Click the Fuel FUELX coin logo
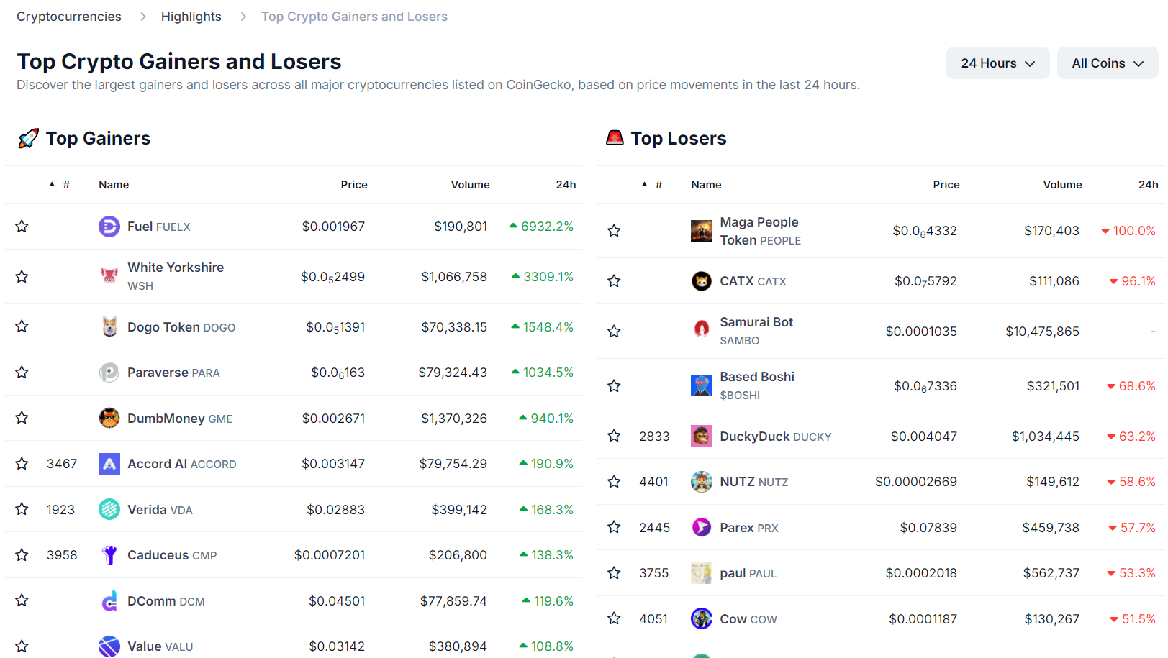The width and height of the screenshot is (1168, 658). (x=109, y=227)
